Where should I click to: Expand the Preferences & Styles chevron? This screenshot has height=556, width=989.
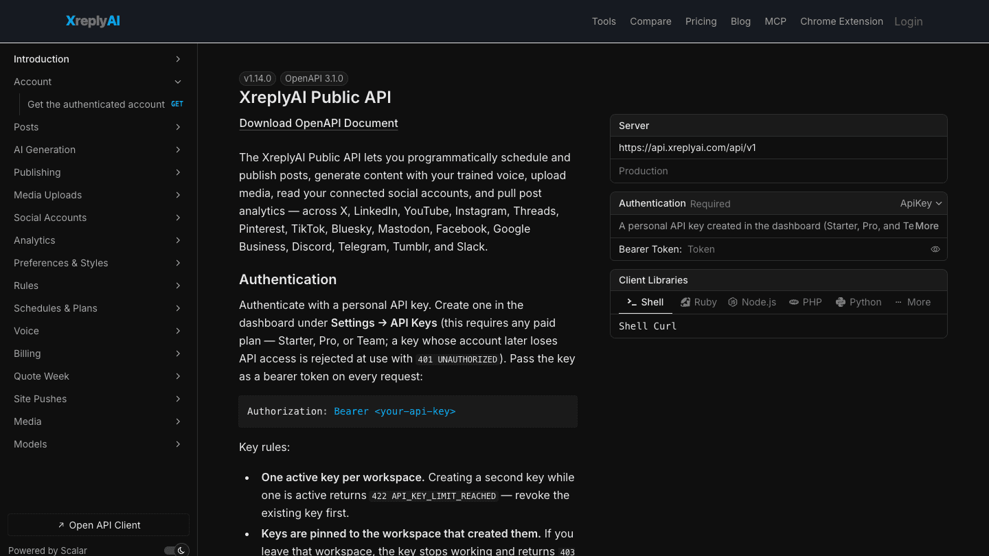(x=178, y=263)
